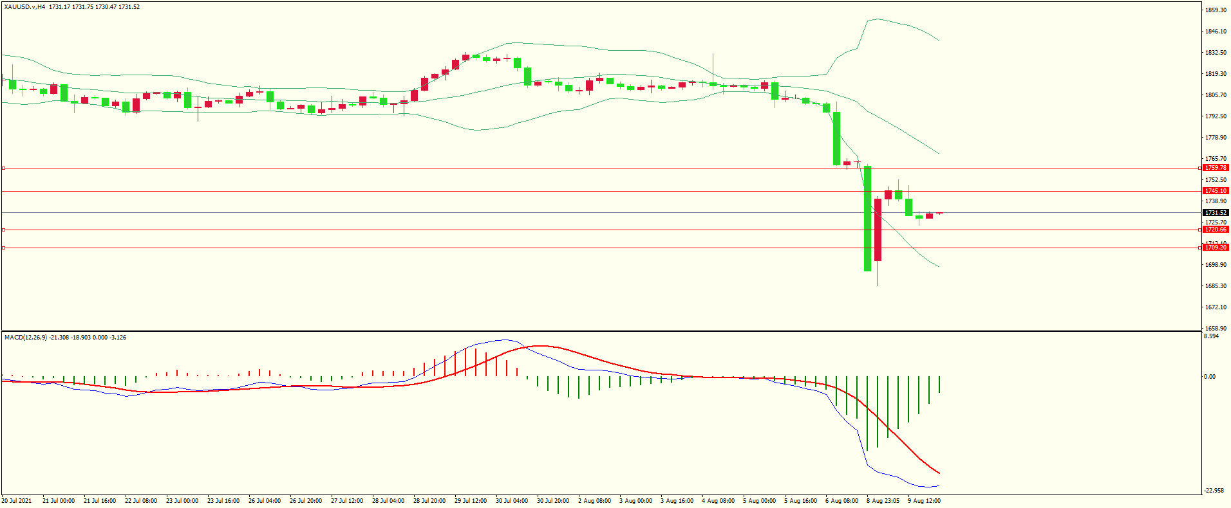Click the current price tag 1731.52
Image resolution: width=1231 pixels, height=508 pixels.
tap(1216, 213)
